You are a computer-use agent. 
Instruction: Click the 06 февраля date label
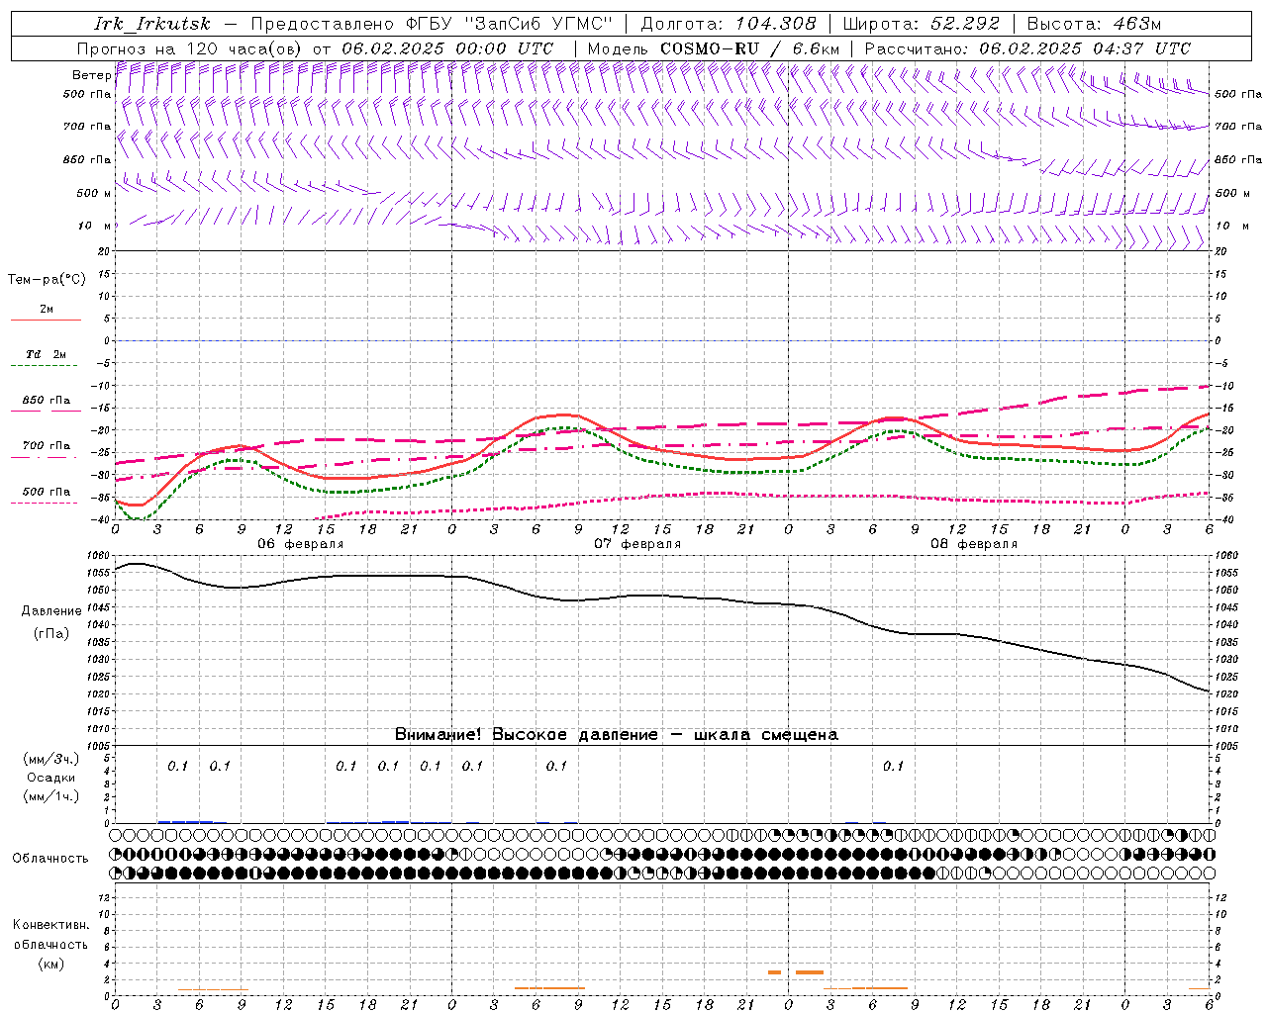pyautogui.click(x=301, y=544)
